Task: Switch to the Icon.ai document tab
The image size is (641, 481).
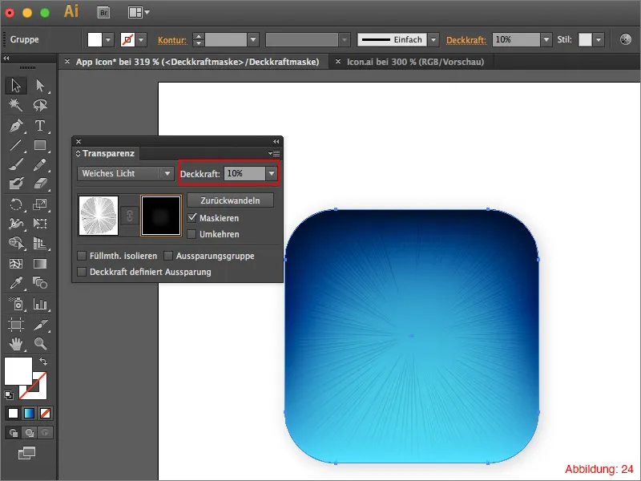Action: click(415, 62)
